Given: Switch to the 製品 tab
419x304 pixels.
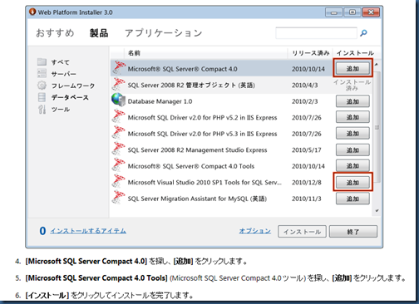Looking at the screenshot, I should [99, 33].
